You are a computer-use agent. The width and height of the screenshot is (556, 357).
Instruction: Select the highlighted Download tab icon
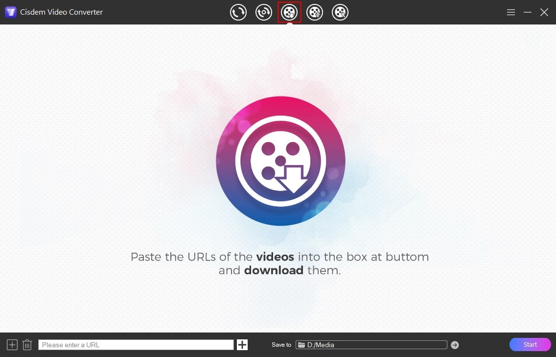click(x=289, y=12)
